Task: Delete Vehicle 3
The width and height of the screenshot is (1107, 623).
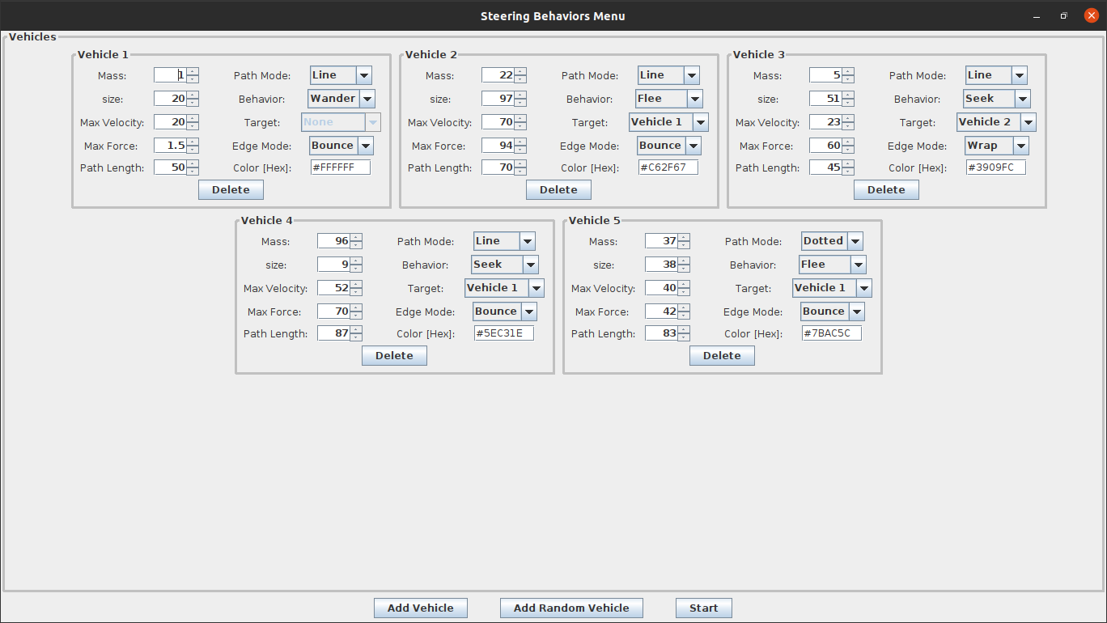Action: point(885,189)
